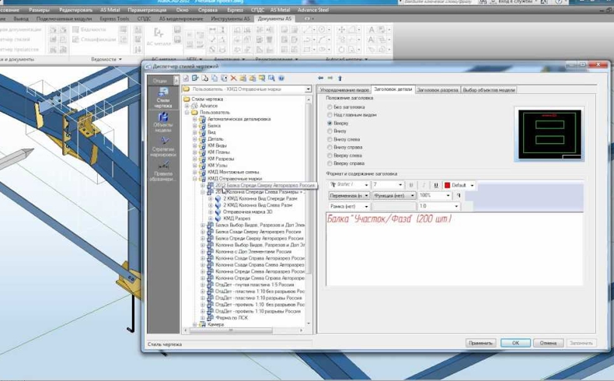This screenshot has height=381, width=614.
Task: Toggle underline text formatting button
Action: pyautogui.click(x=436, y=185)
